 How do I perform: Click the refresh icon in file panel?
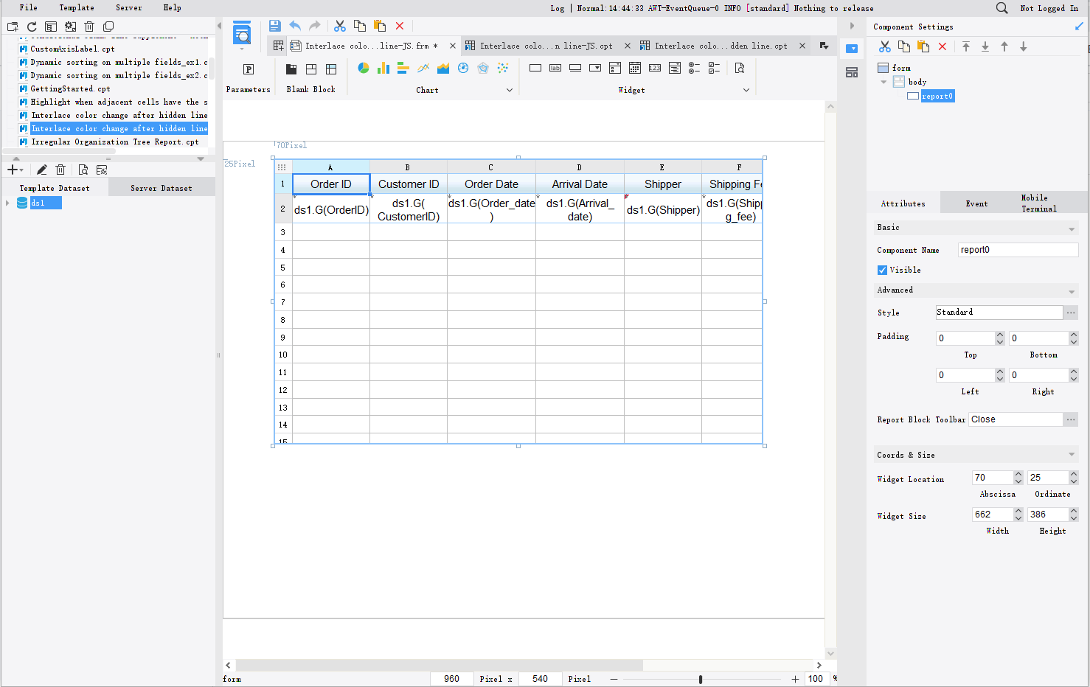tap(32, 27)
